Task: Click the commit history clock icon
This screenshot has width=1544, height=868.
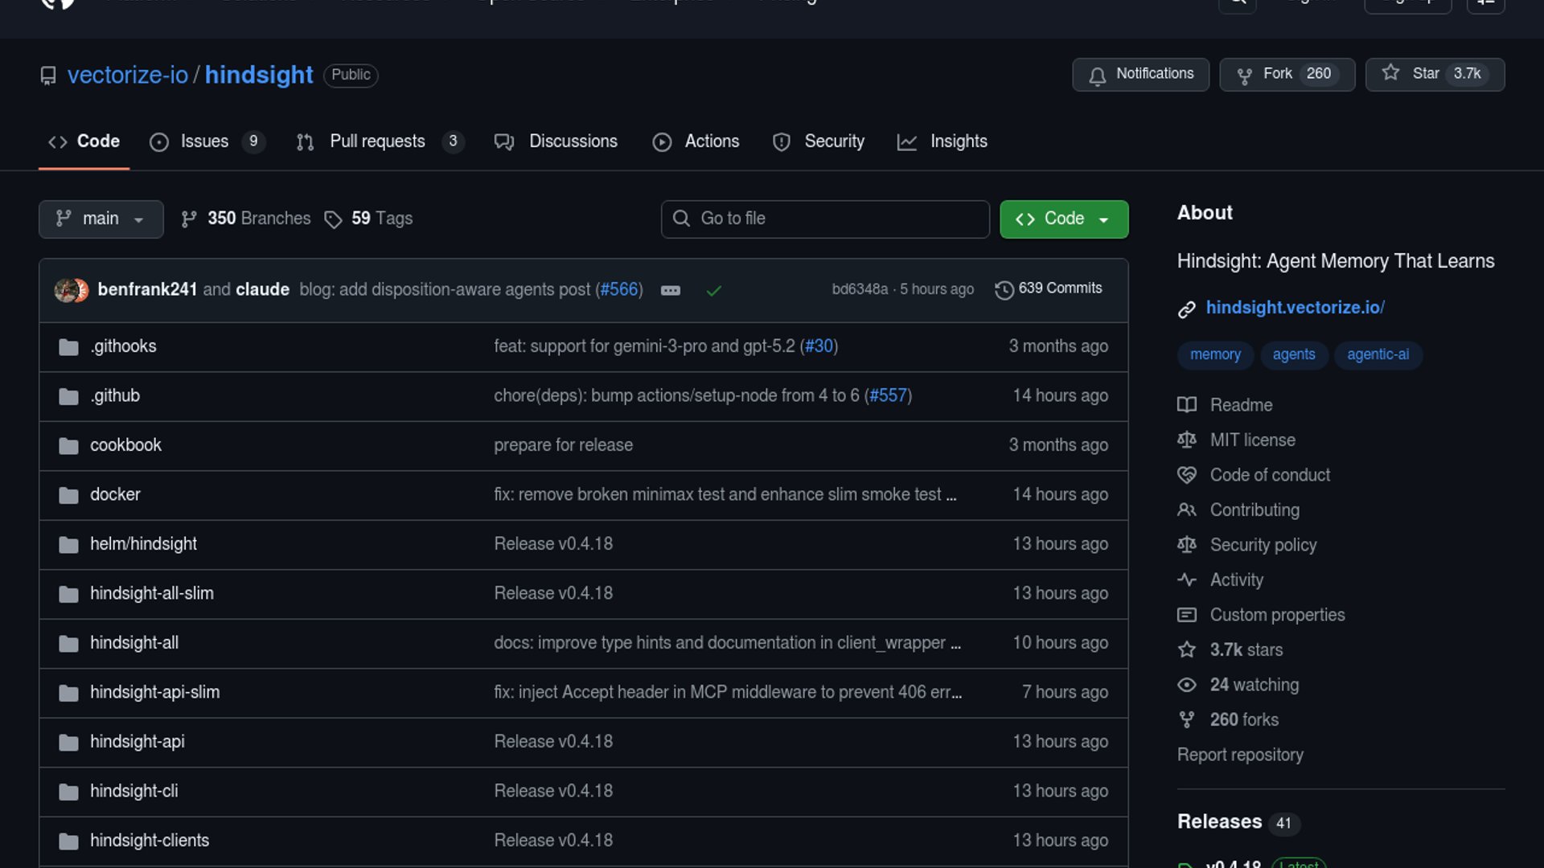Action: 1004,289
